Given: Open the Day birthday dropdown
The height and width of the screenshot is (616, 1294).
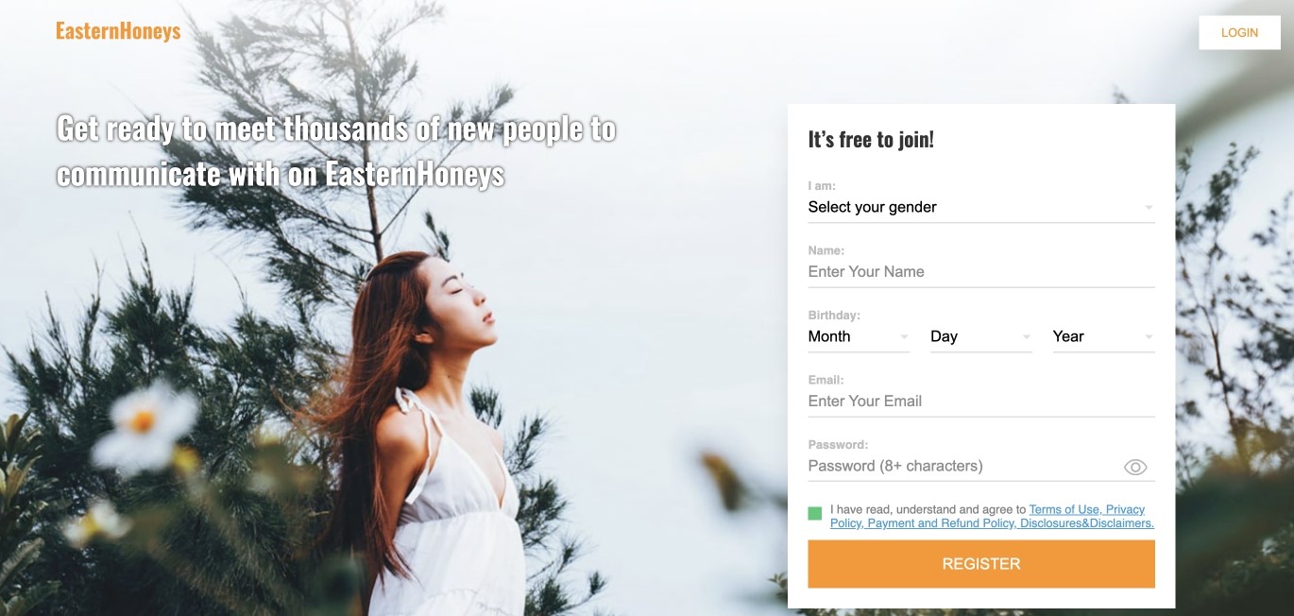Looking at the screenshot, I should (981, 337).
